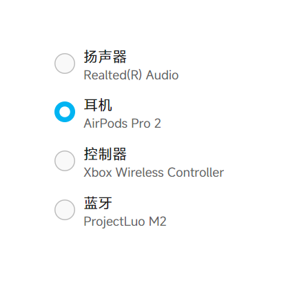Choose the Xbox Wireless Controller subtitle text
This screenshot has width=295, height=292.
(x=154, y=173)
